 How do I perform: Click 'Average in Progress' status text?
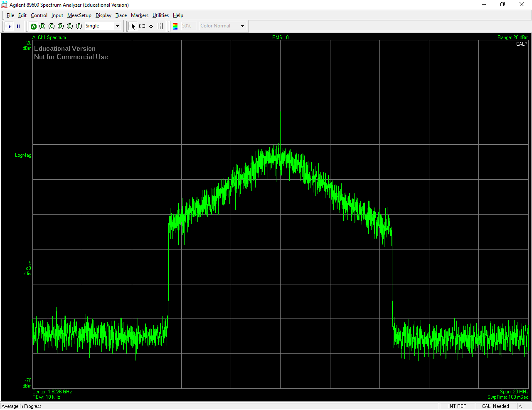pos(22,406)
